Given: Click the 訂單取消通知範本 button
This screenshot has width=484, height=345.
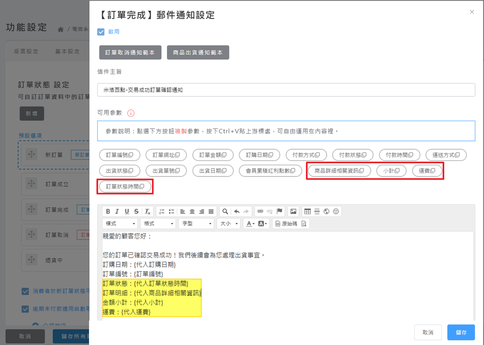Looking at the screenshot, I should click(x=130, y=52).
